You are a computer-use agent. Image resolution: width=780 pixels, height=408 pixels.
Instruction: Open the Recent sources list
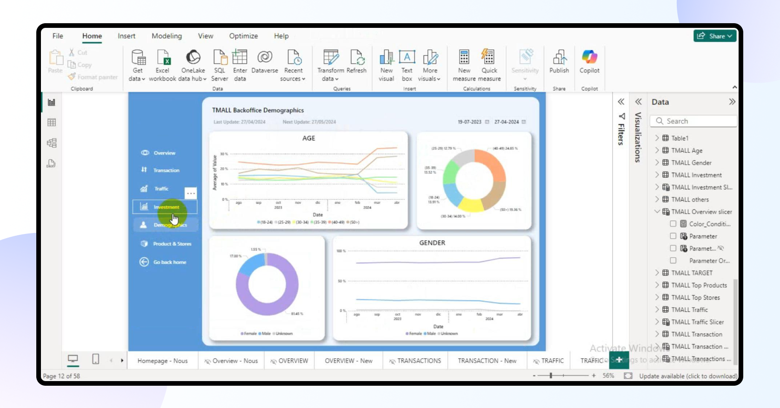click(x=293, y=65)
